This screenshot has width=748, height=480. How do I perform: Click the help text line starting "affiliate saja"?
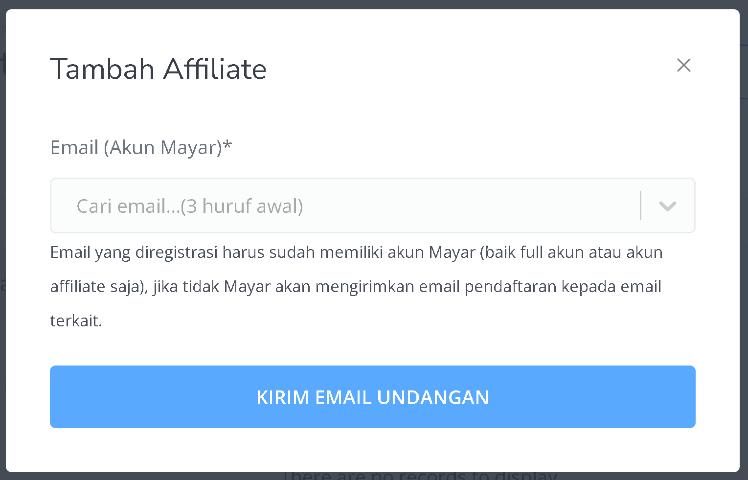pos(356,287)
